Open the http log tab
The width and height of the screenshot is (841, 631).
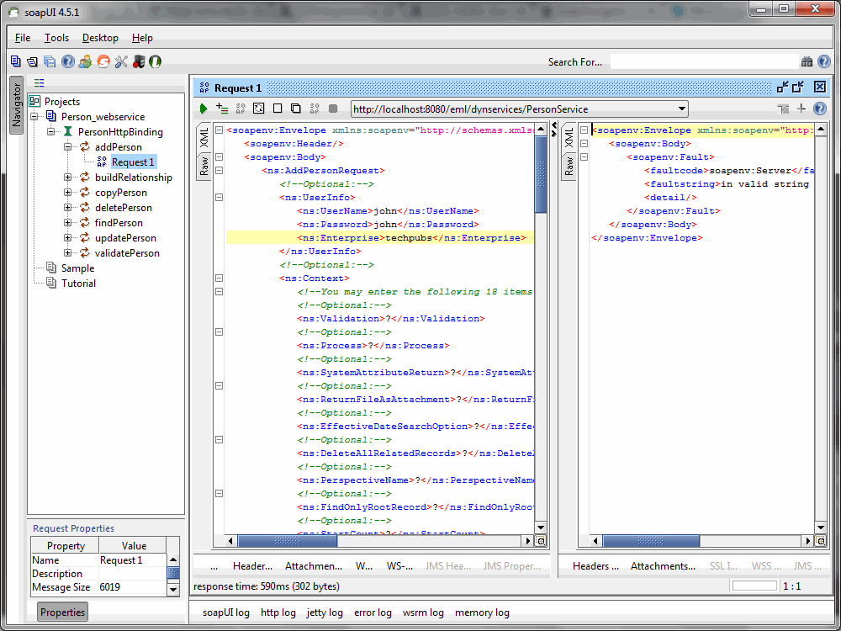pyautogui.click(x=278, y=612)
